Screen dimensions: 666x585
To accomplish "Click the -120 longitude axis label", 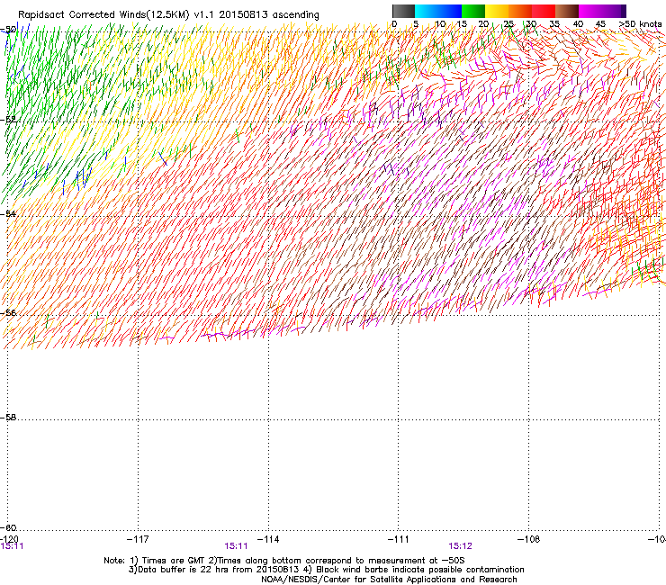I will pos(9,539).
